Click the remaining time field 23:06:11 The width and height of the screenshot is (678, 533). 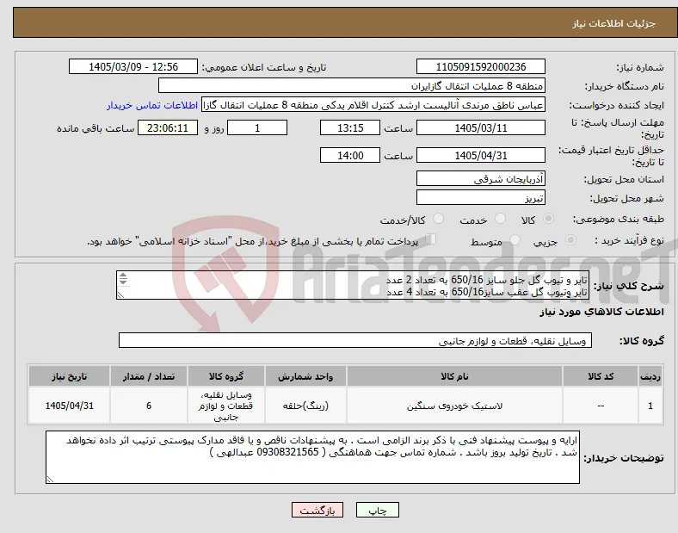tap(168, 128)
